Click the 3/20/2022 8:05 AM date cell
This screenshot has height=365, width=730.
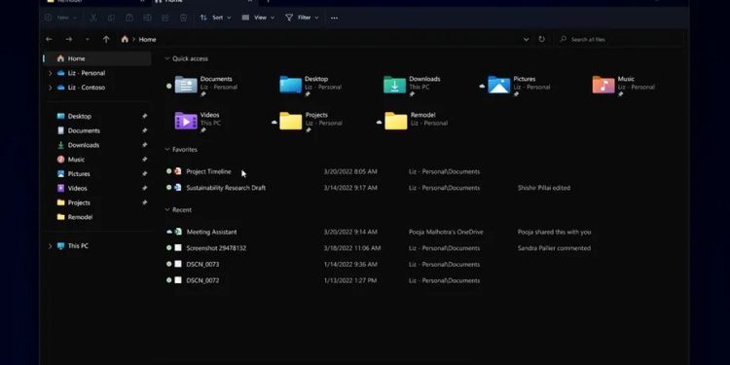(x=350, y=171)
